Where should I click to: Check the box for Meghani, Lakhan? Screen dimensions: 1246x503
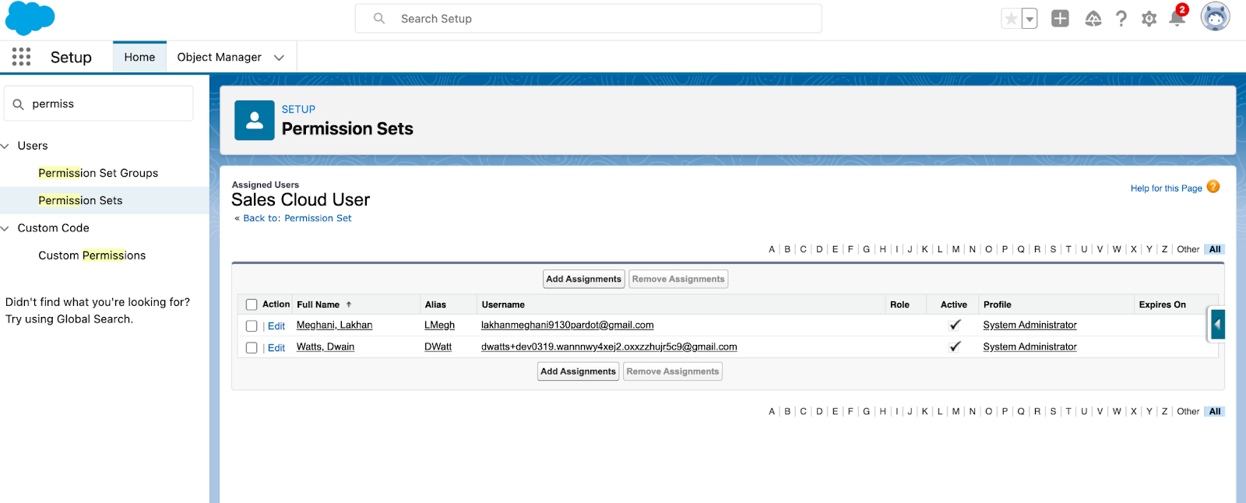[x=252, y=326]
